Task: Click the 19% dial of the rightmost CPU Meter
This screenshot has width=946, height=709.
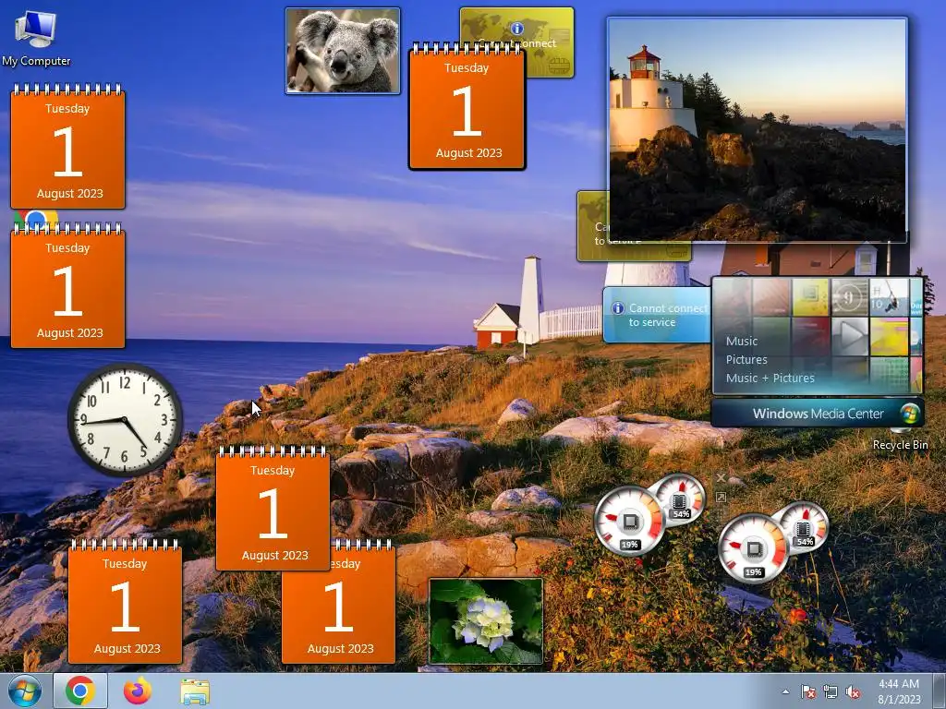Action: pos(754,548)
